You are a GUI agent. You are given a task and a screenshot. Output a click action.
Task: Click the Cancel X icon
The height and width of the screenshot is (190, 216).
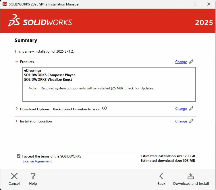point(14,176)
